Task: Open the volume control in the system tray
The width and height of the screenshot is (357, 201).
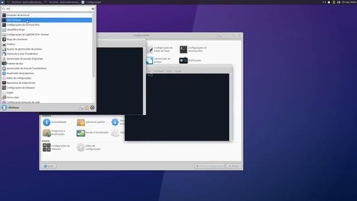Action: 339,2
